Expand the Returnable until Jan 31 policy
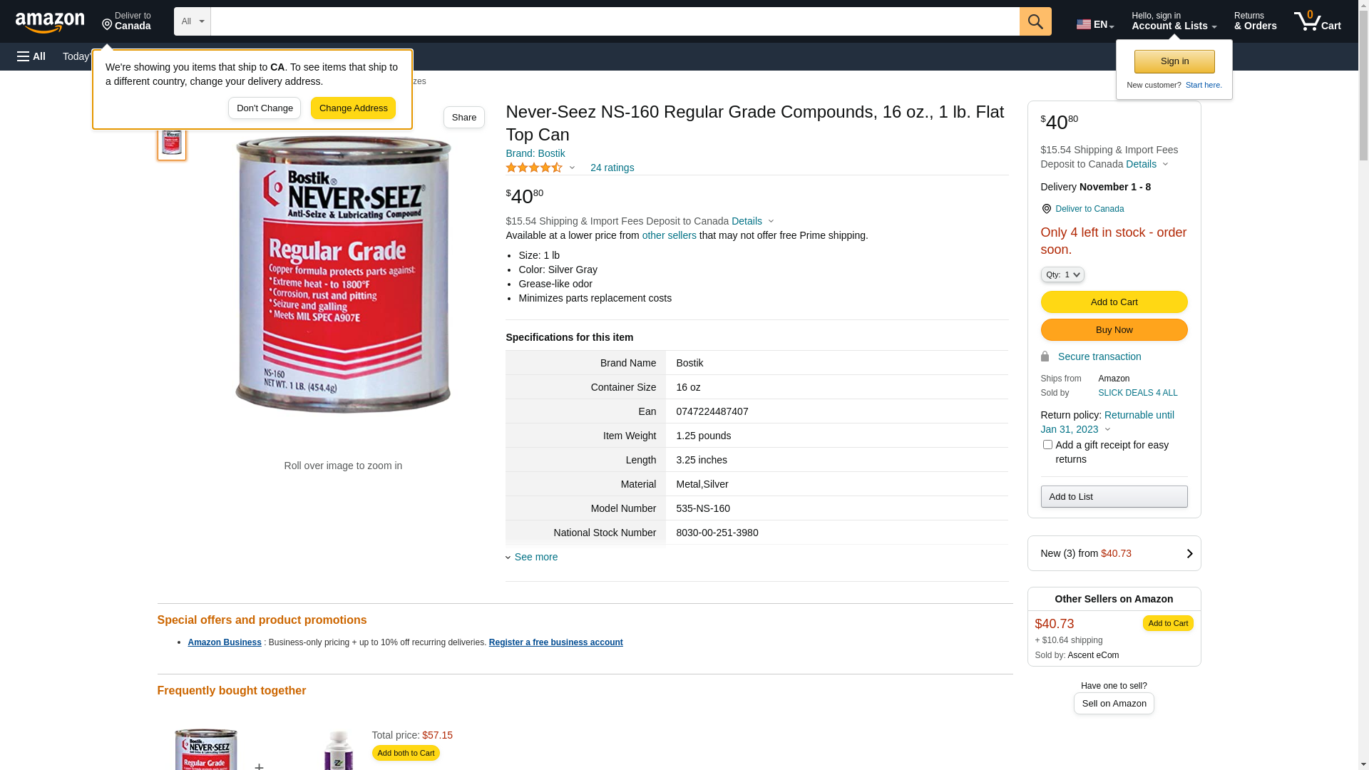1369x770 pixels. pyautogui.click(x=1107, y=422)
